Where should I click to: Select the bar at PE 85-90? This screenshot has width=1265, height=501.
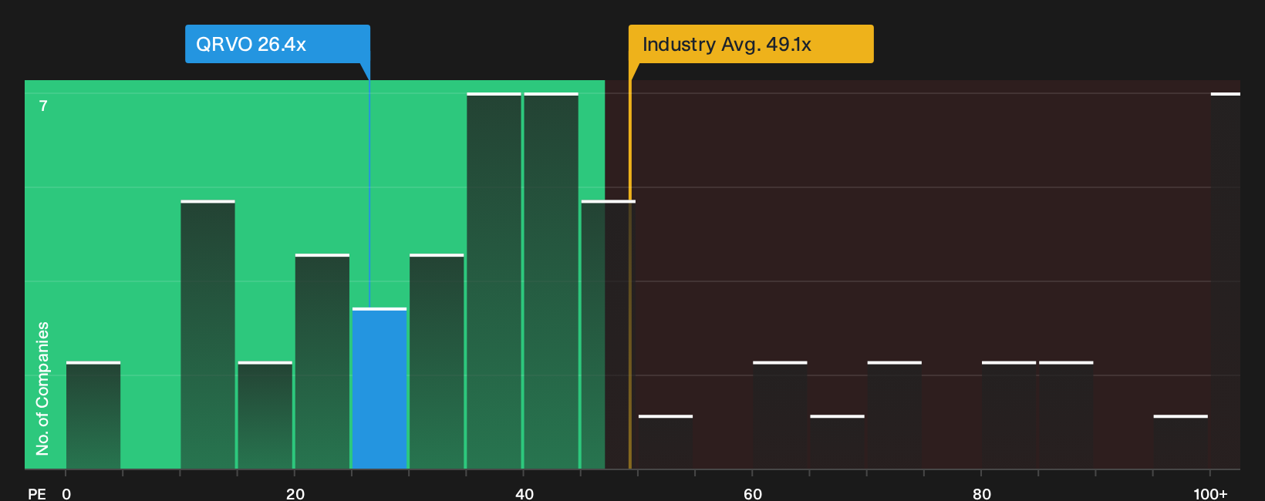[x=1066, y=415]
